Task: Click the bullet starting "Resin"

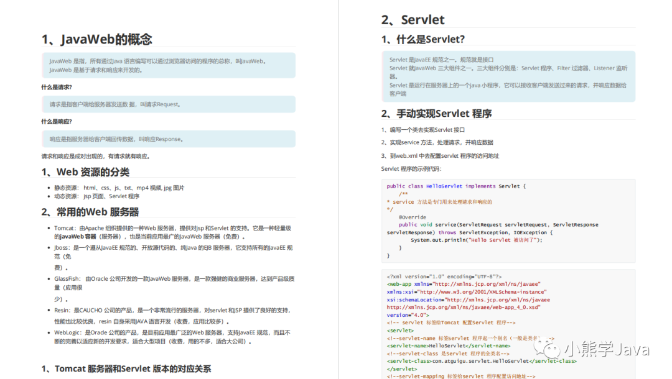Action: (x=172, y=316)
